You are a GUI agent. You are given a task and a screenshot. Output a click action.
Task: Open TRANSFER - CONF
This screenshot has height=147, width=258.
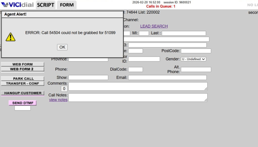[22, 83]
